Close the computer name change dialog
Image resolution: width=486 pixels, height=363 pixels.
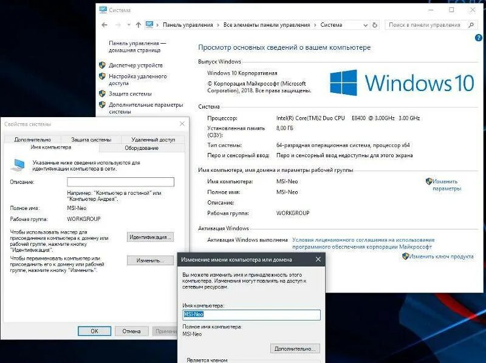(x=318, y=259)
